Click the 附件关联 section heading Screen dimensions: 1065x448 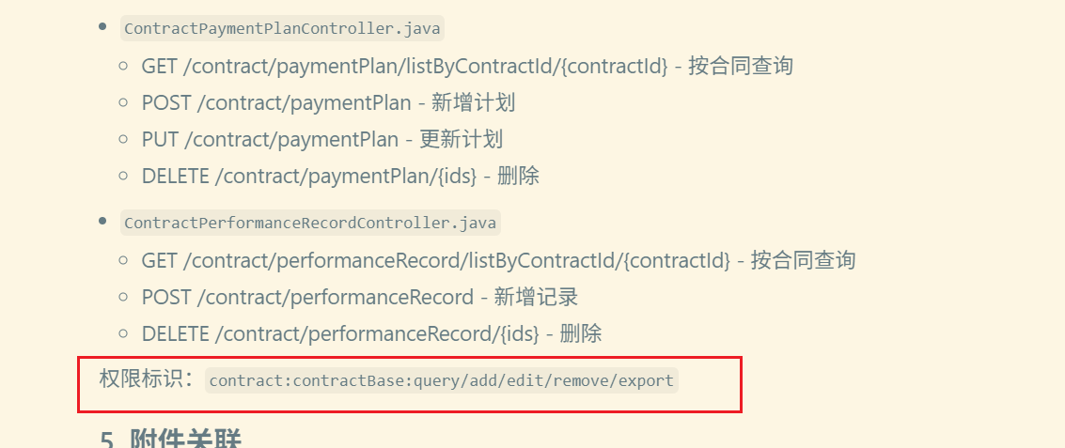[186, 440]
